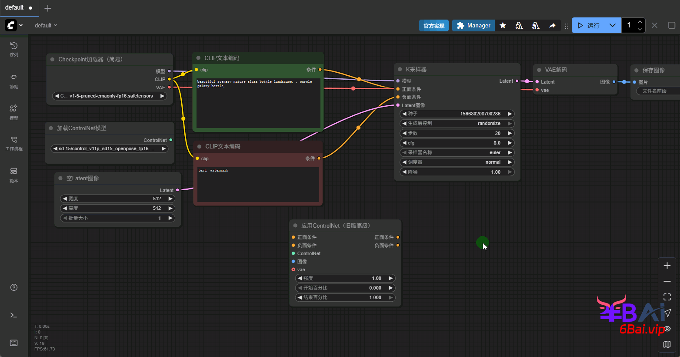Open the templates sidebar icon

tap(14, 174)
